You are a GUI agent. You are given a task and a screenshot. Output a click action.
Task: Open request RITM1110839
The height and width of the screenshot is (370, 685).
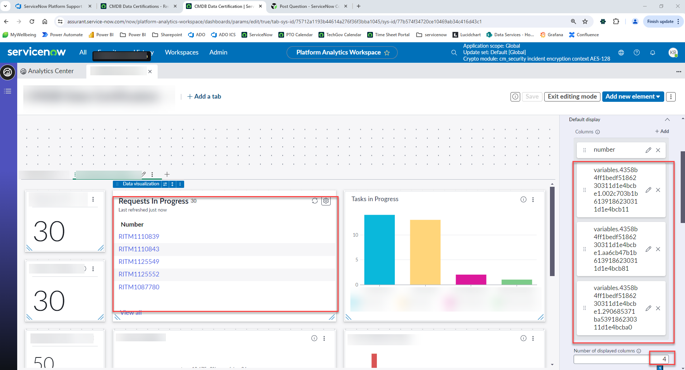[x=139, y=236]
